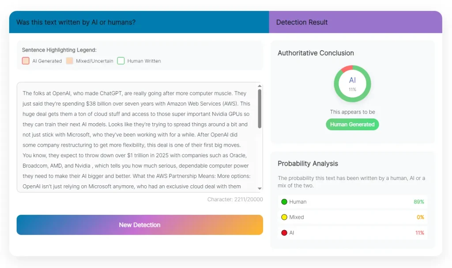Viewport: 452px width, 268px height.
Task: Click the Authoritative Conclusion heading
Action: coord(316,53)
